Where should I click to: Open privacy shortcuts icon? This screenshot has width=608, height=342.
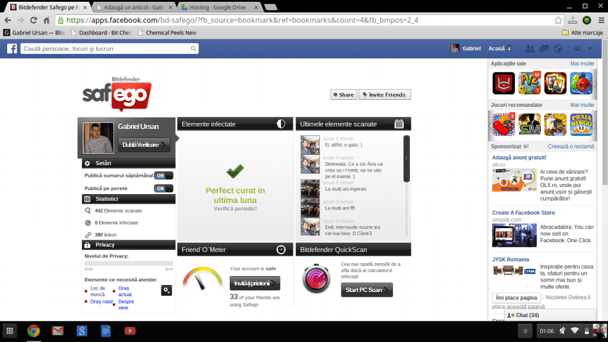[578, 49]
